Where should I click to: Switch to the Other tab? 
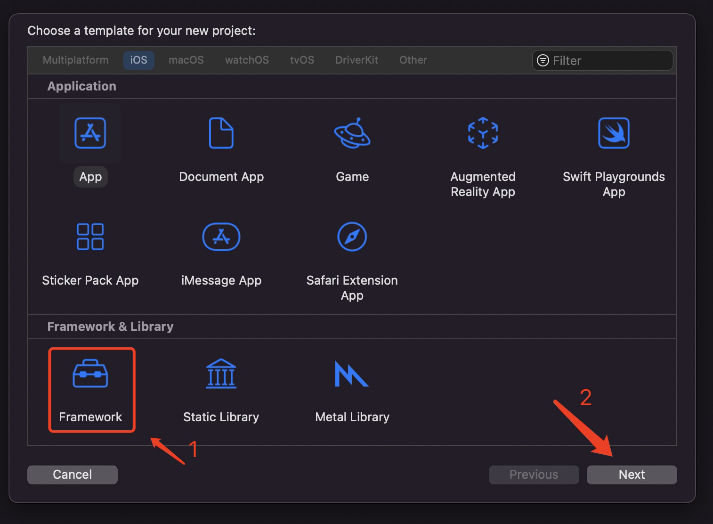[x=413, y=60]
